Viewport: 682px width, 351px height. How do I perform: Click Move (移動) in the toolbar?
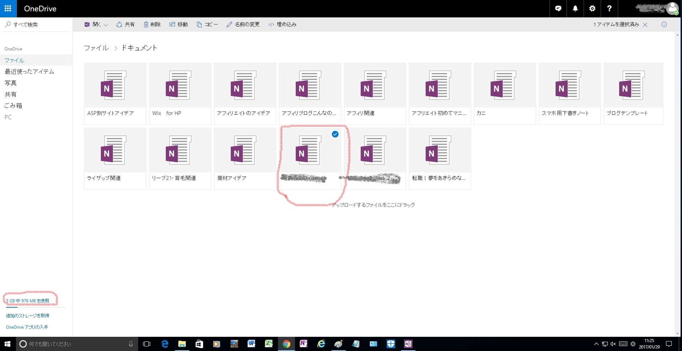[x=178, y=25]
